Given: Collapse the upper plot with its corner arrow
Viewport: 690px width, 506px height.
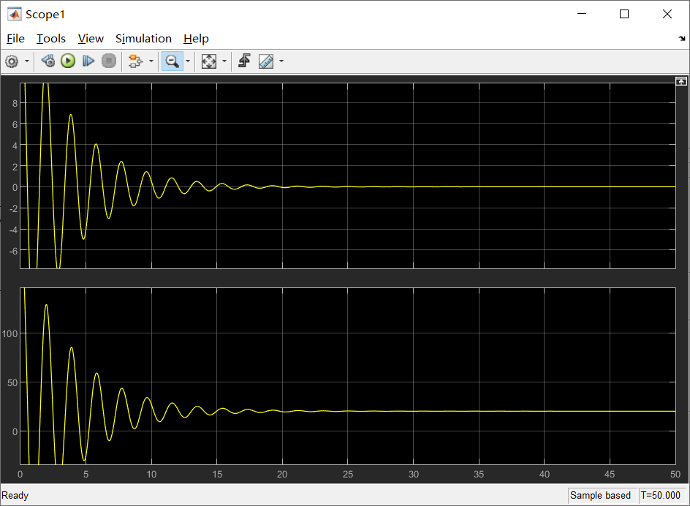Looking at the screenshot, I should pyautogui.click(x=681, y=80).
